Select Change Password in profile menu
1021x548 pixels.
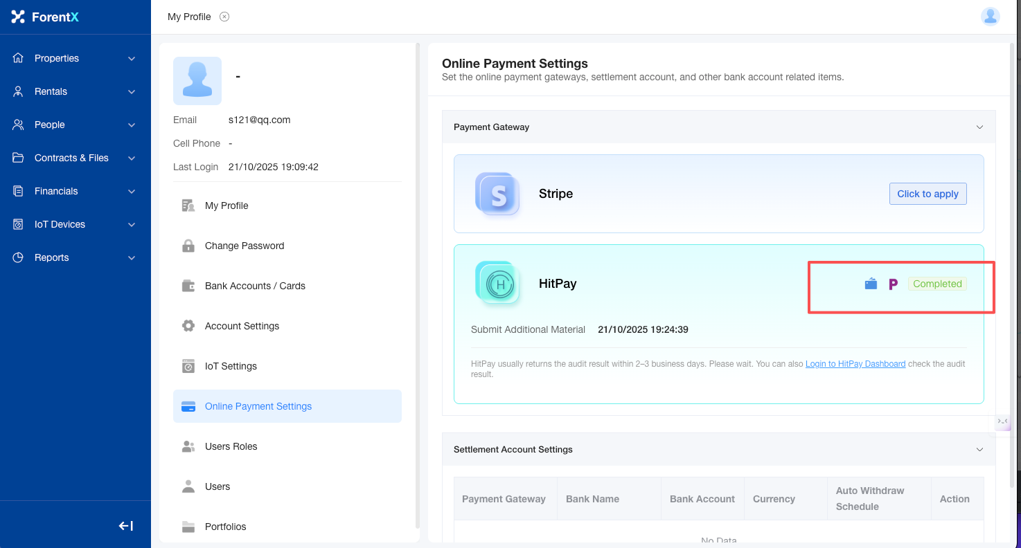[x=245, y=246]
